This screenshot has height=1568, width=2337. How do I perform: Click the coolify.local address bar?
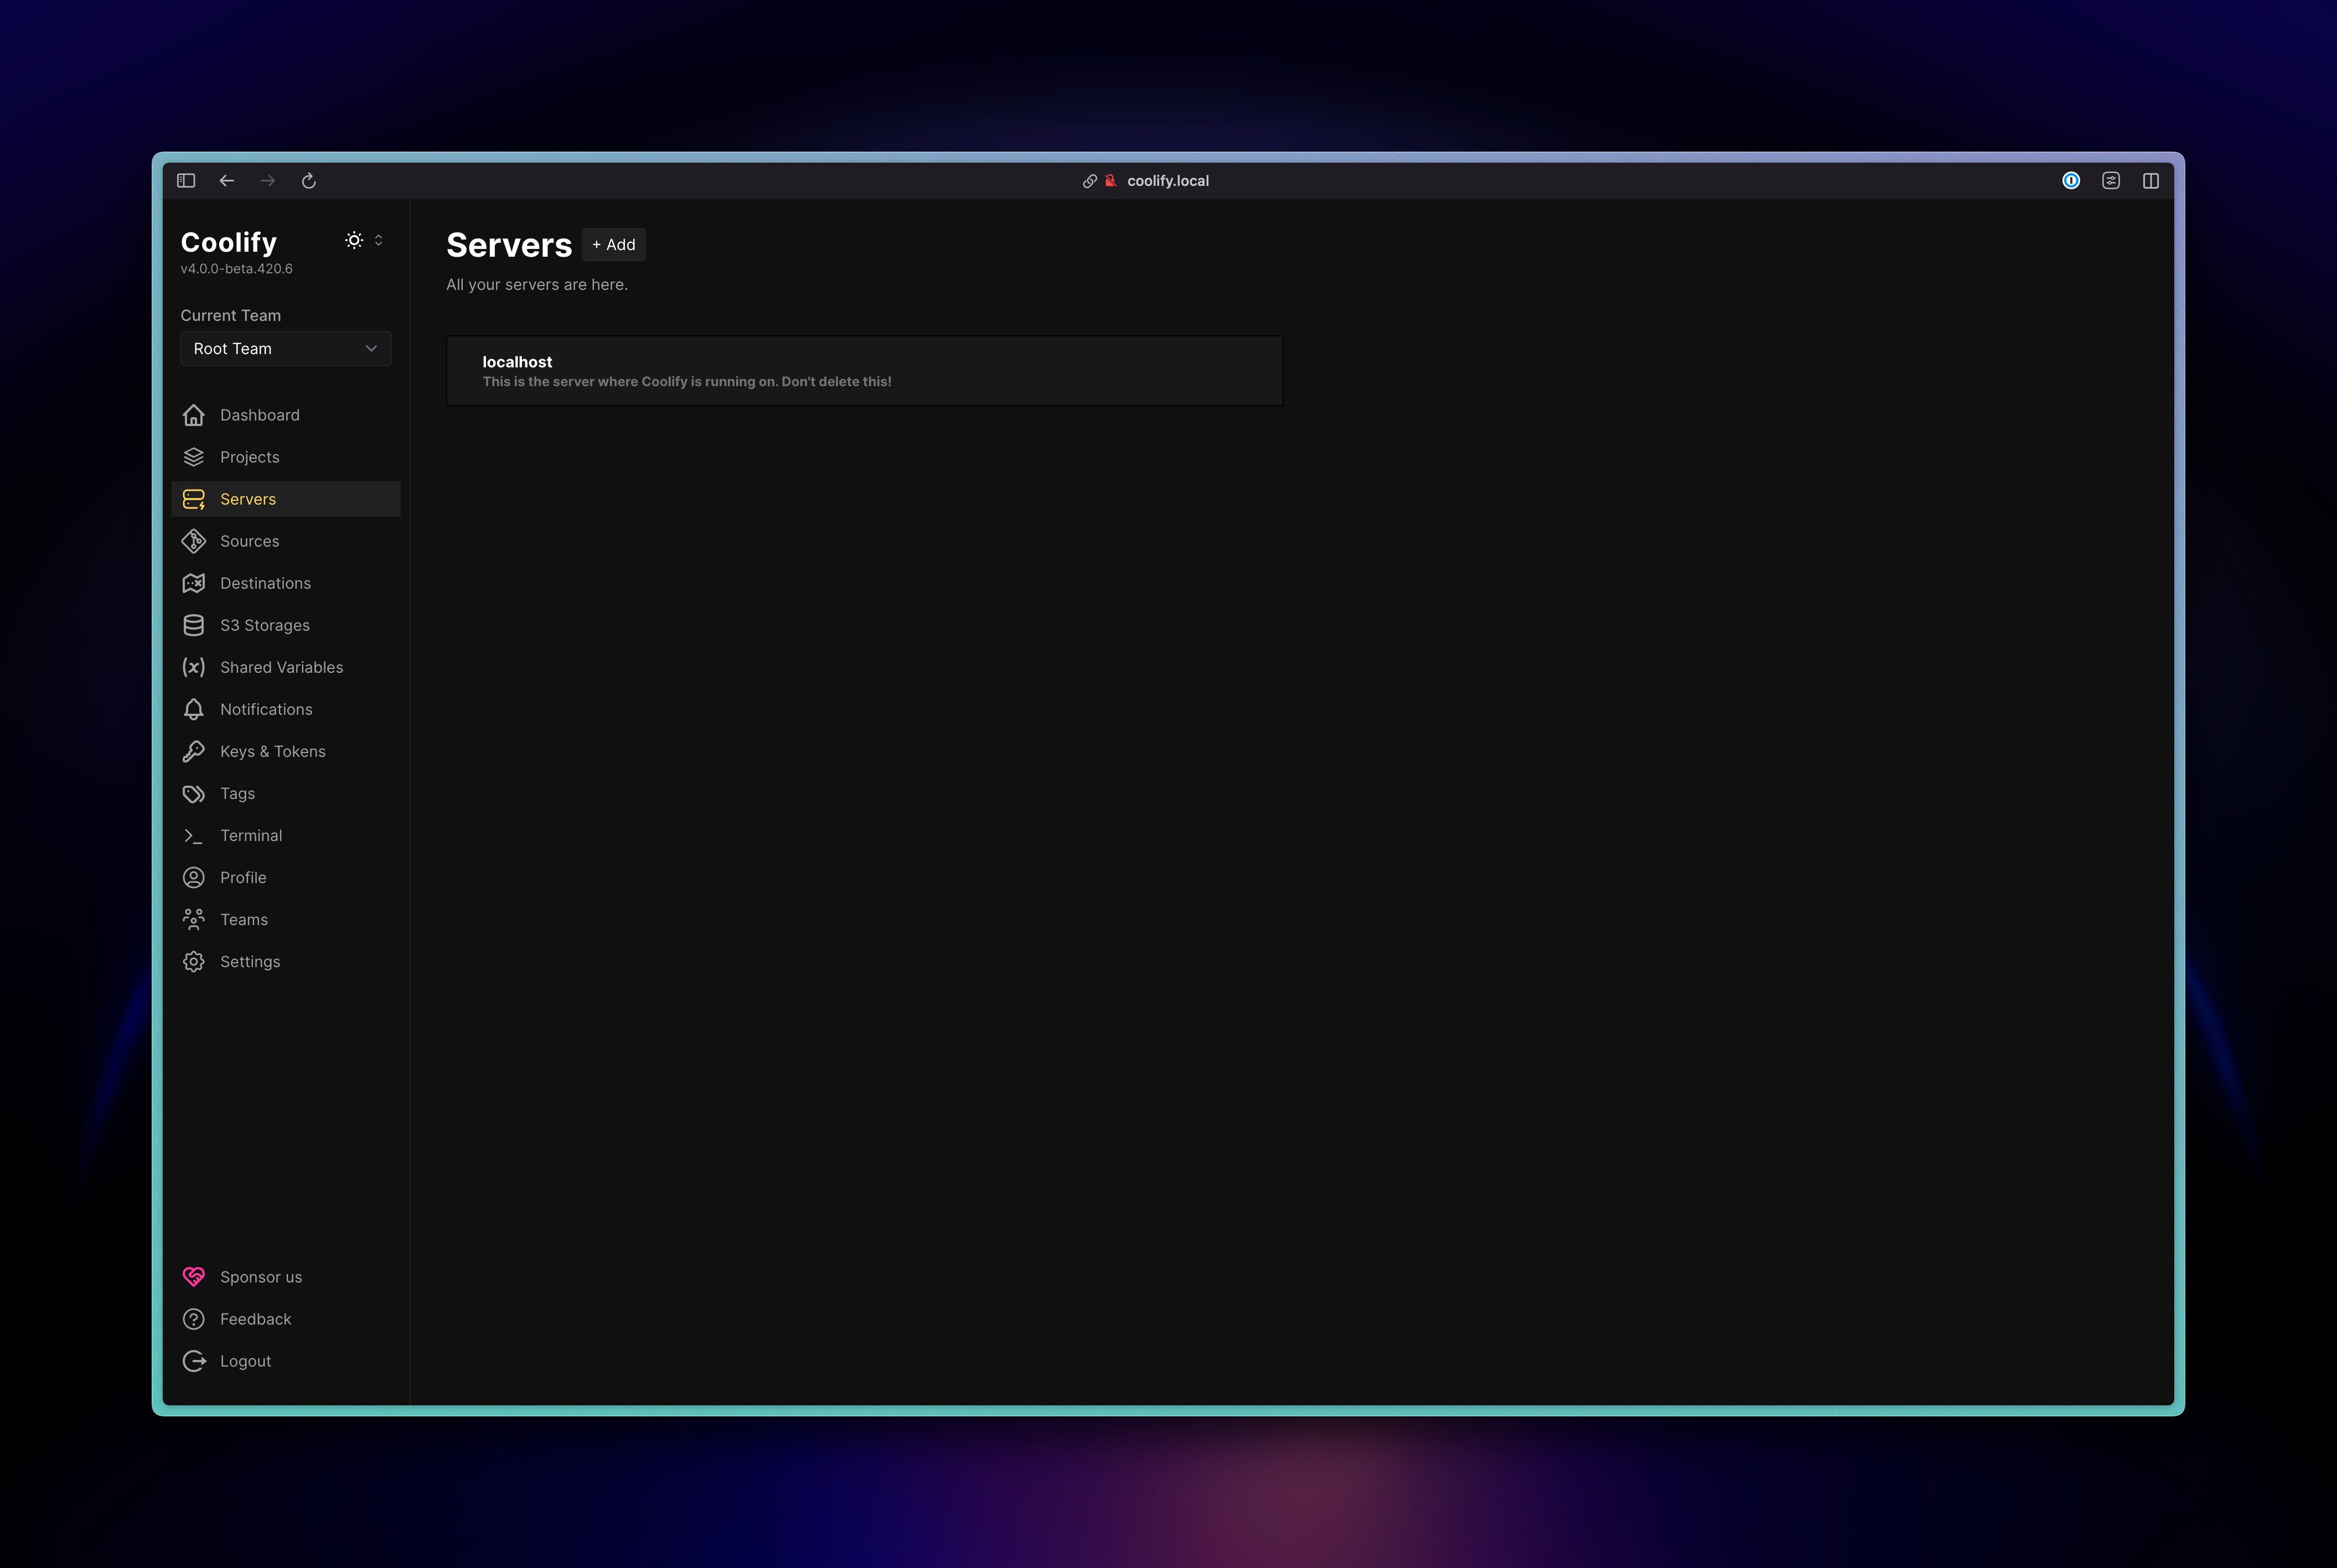(x=1166, y=181)
